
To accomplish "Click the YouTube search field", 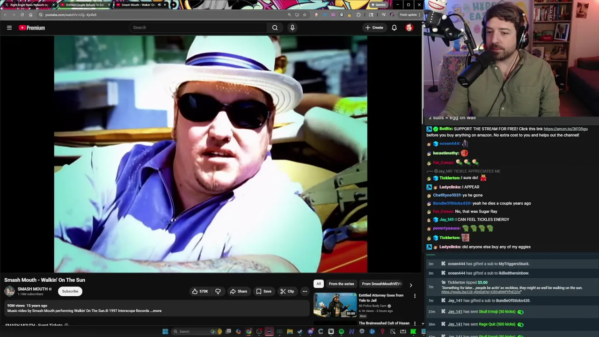I will (198, 28).
